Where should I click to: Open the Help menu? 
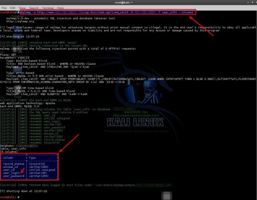[61, 8]
